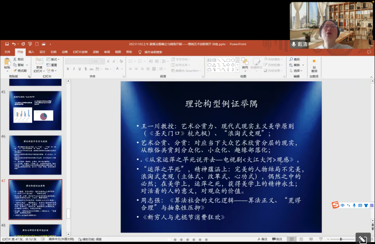Switch to Normal view in status bar
Image resolution: width=375 pixels, height=244 pixels.
292,239
